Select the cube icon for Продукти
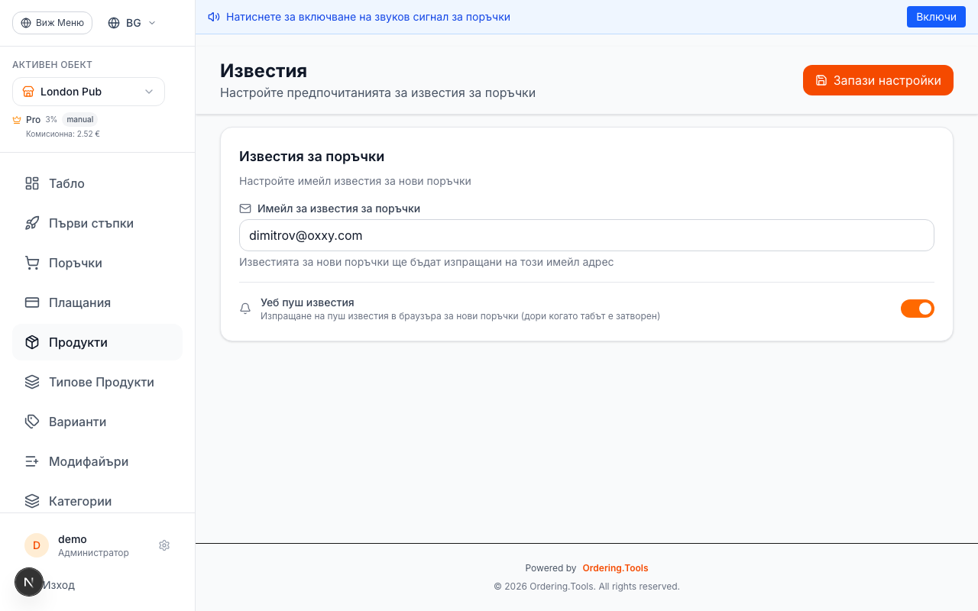Viewport: 978px width, 611px height. tap(31, 342)
